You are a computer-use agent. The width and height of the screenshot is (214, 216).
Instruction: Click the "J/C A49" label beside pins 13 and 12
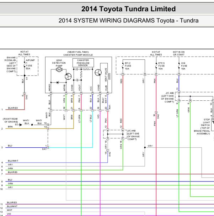click(x=132, y=131)
